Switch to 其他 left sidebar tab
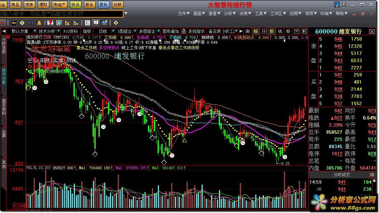The image size is (379, 213). point(4,164)
